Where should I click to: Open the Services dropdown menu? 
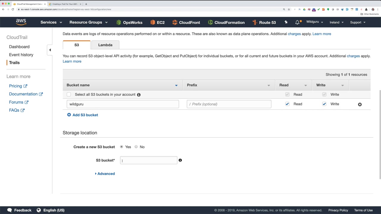tap(51, 22)
